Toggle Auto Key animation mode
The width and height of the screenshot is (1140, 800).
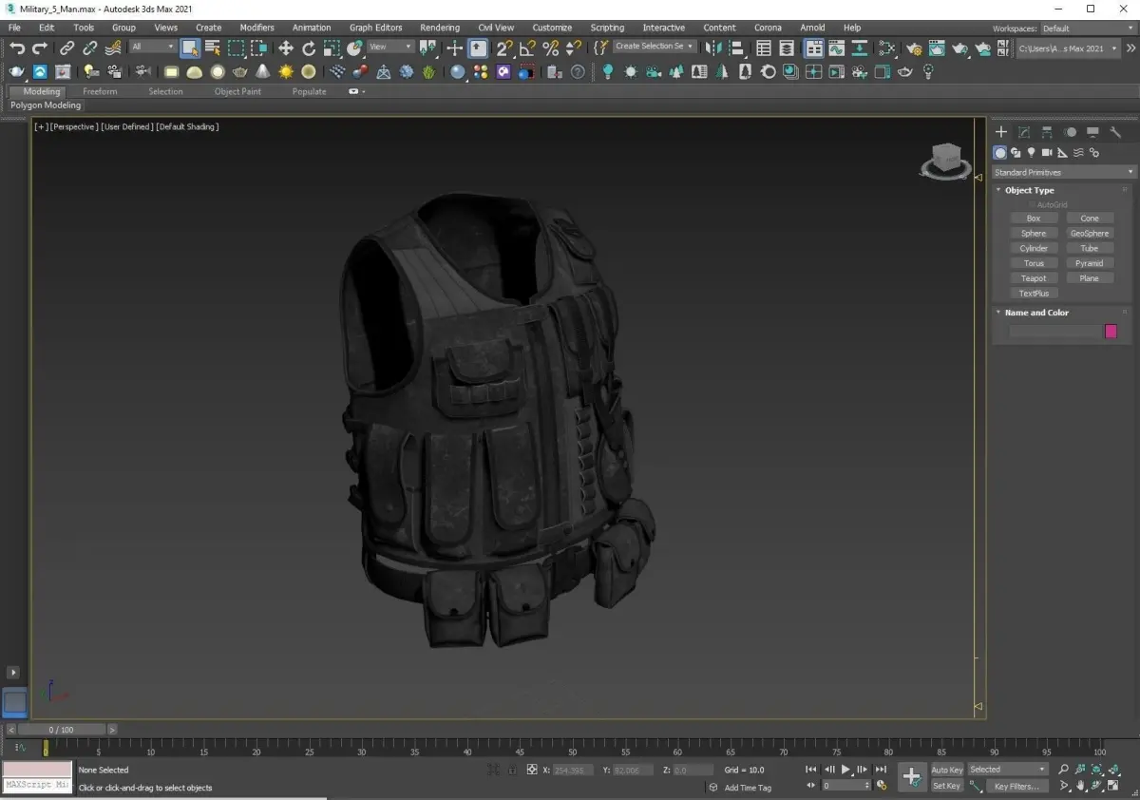coord(946,770)
